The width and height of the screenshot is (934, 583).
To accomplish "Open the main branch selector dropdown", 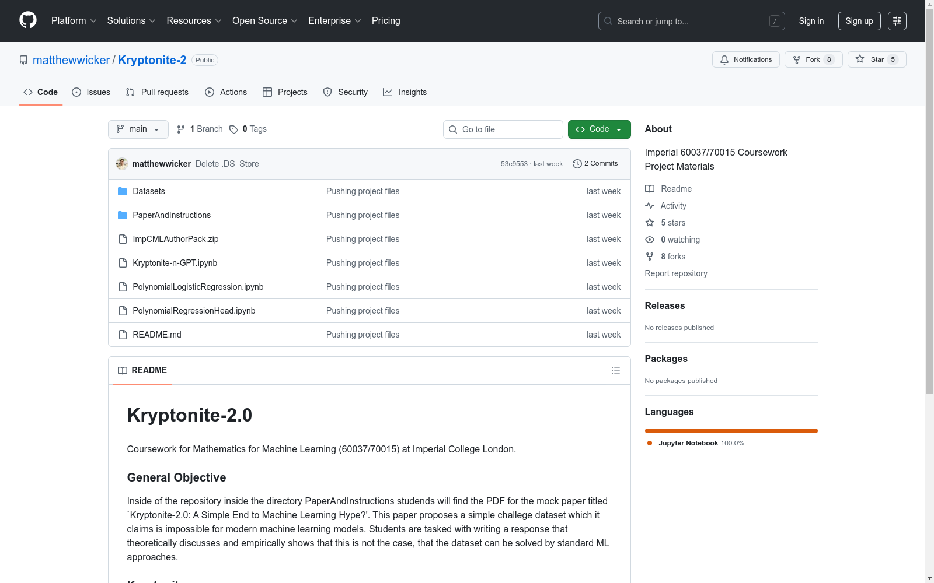I will click(138, 129).
